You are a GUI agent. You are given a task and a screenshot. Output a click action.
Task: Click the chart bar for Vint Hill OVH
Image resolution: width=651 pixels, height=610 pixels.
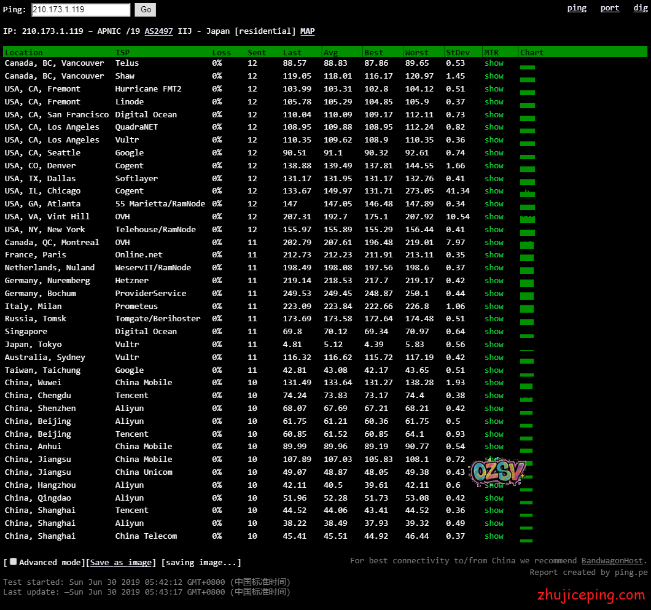(x=527, y=219)
